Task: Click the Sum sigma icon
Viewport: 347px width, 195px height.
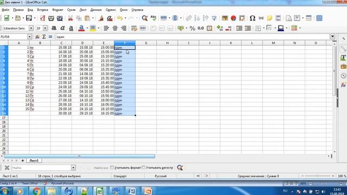Action: 44,37
